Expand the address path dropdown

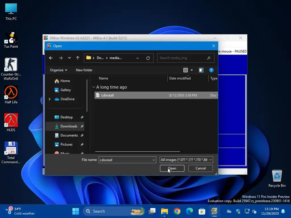coord(138,58)
